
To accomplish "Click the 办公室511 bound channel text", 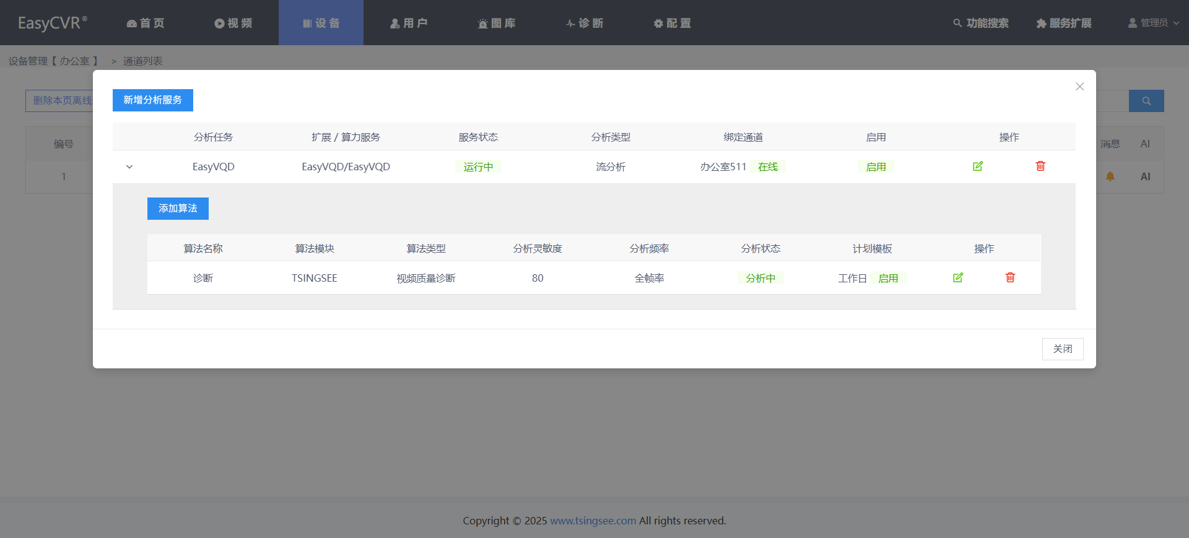I will point(723,167).
